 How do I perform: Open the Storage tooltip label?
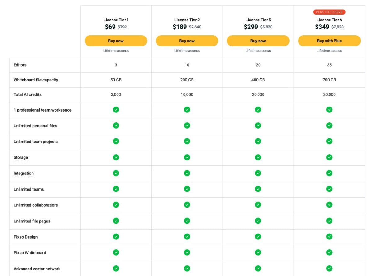coord(20,157)
